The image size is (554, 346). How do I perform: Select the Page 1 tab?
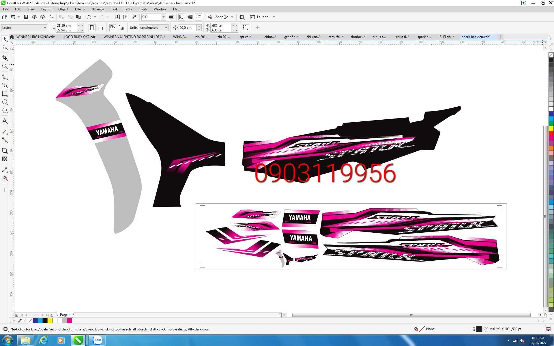click(65, 315)
